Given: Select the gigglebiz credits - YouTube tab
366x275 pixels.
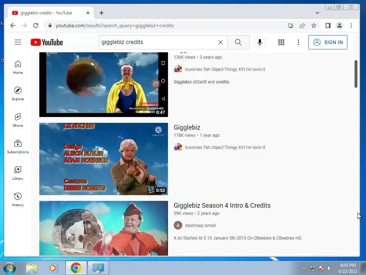Looking at the screenshot, I should point(51,13).
